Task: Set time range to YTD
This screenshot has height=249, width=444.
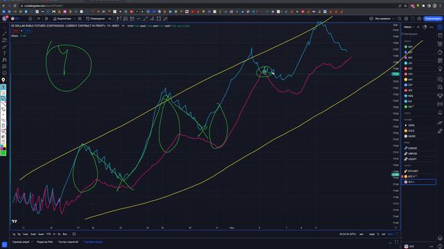Action: [49, 234]
